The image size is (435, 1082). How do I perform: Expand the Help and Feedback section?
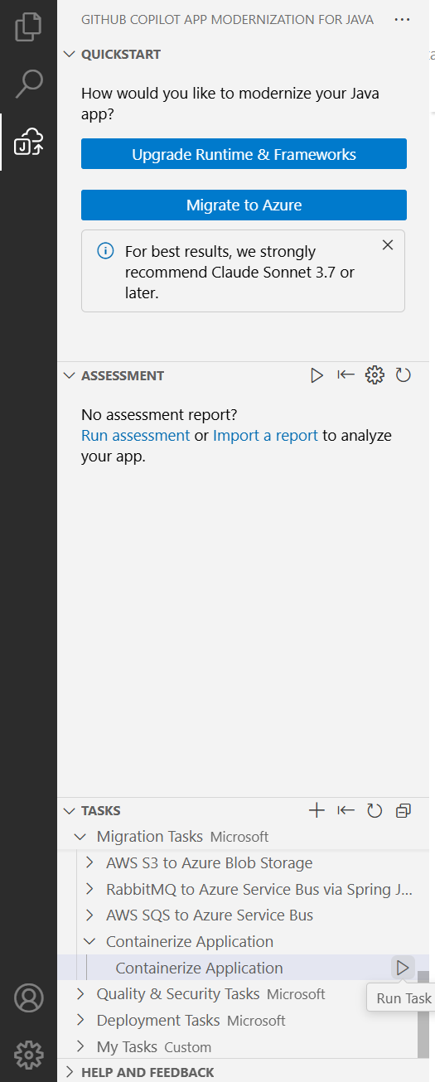70,1072
